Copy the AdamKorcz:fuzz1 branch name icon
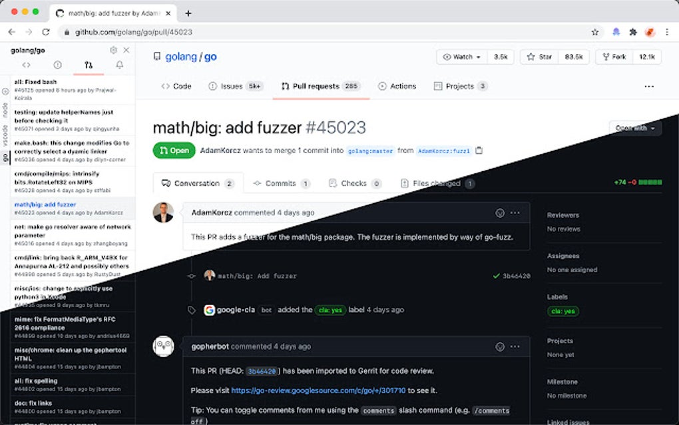The width and height of the screenshot is (679, 425). pyautogui.click(x=479, y=151)
